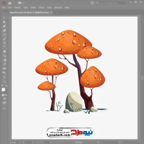Image resolution: width=144 pixels, height=144 pixels.
Task: Select the Rotate tool
Action: pos(4,47)
